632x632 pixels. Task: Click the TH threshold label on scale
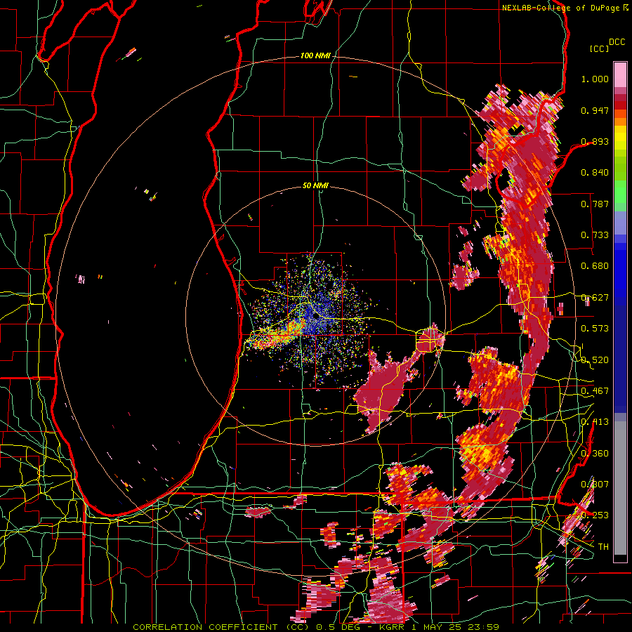tap(603, 547)
